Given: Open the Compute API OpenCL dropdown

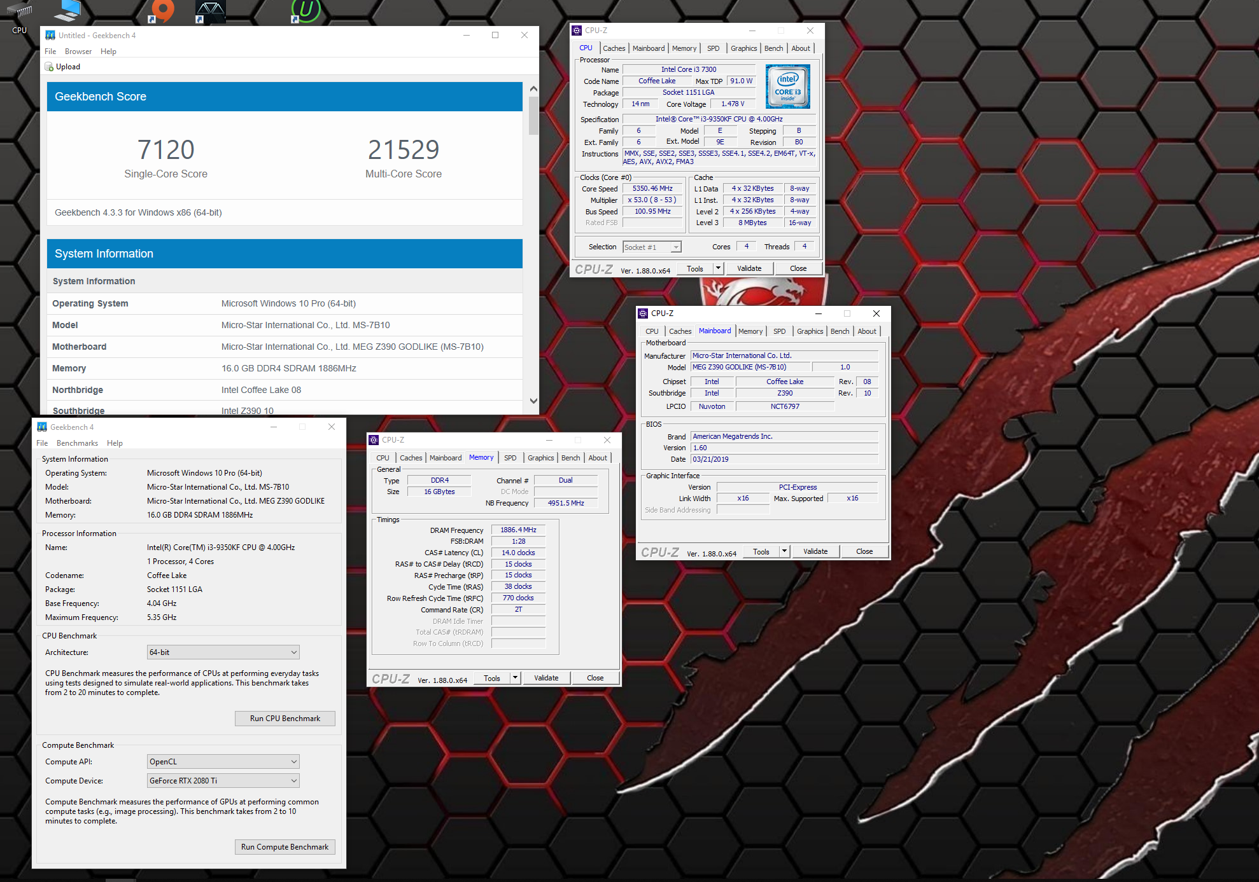Looking at the screenshot, I should (223, 762).
